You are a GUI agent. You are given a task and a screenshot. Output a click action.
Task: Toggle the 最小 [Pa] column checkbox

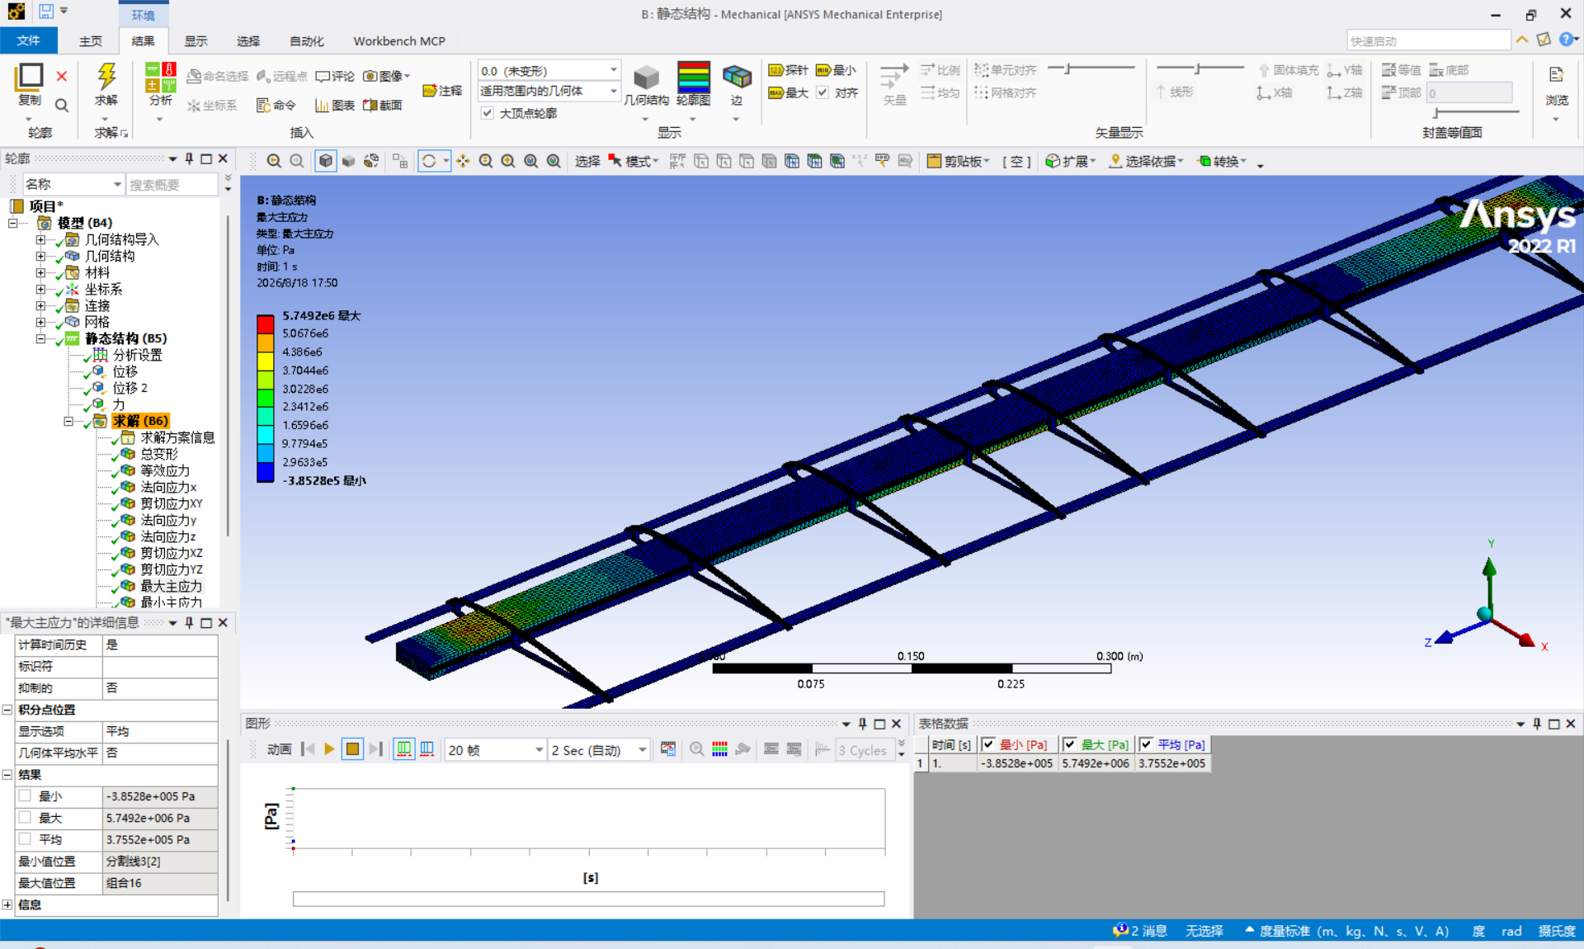[x=988, y=744]
